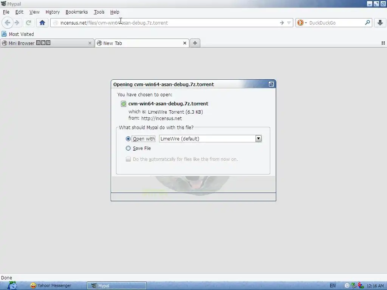Click the LimeWire Torrent (6.3 KB) text

[x=175, y=112]
